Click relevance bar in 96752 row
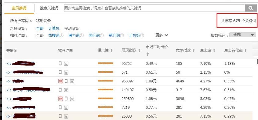The width and height of the screenshot is (258, 120). (105, 63)
